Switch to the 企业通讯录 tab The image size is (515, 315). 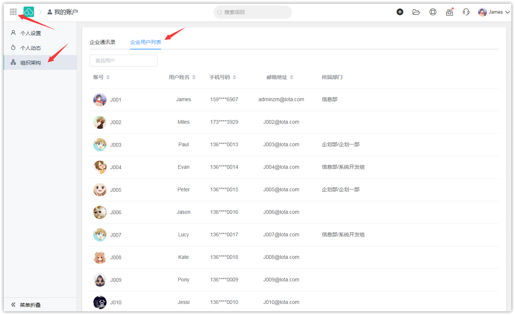102,42
